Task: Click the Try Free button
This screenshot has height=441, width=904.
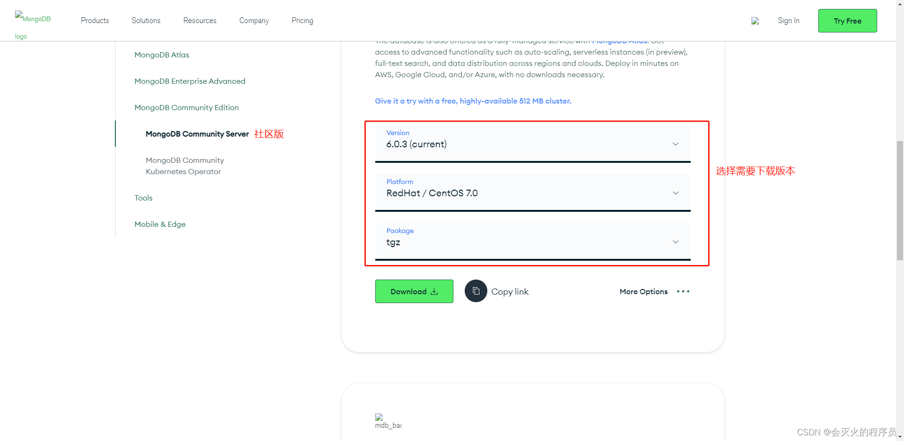Action: 847,21
